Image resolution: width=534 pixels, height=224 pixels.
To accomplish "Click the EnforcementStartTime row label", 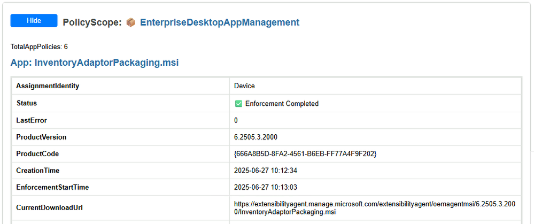I will pos(53,187).
